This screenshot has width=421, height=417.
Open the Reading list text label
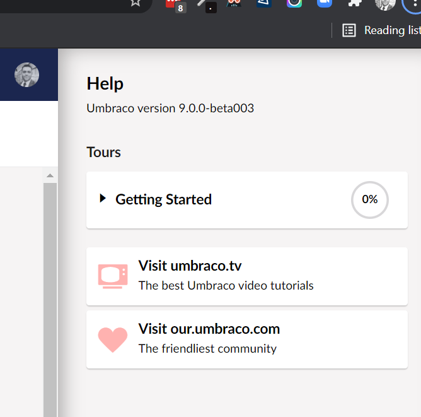392,30
